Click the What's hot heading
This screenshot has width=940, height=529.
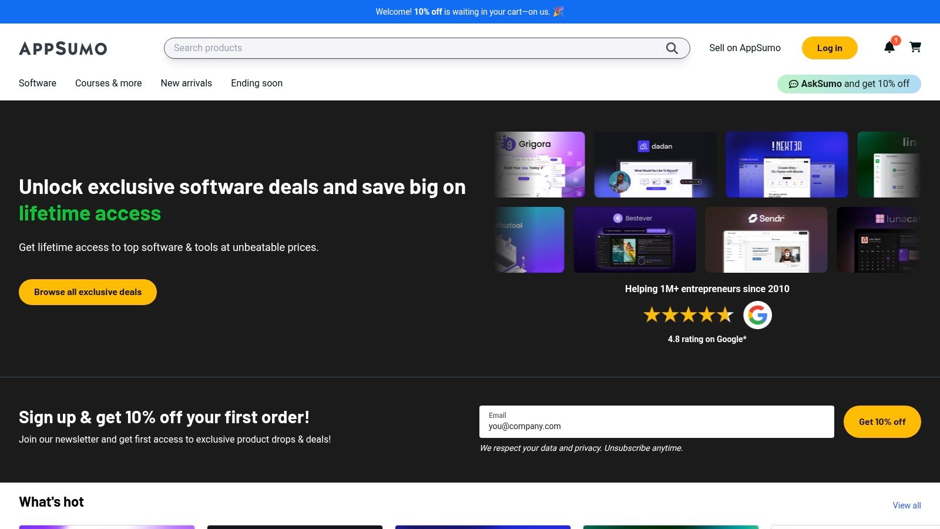51,502
